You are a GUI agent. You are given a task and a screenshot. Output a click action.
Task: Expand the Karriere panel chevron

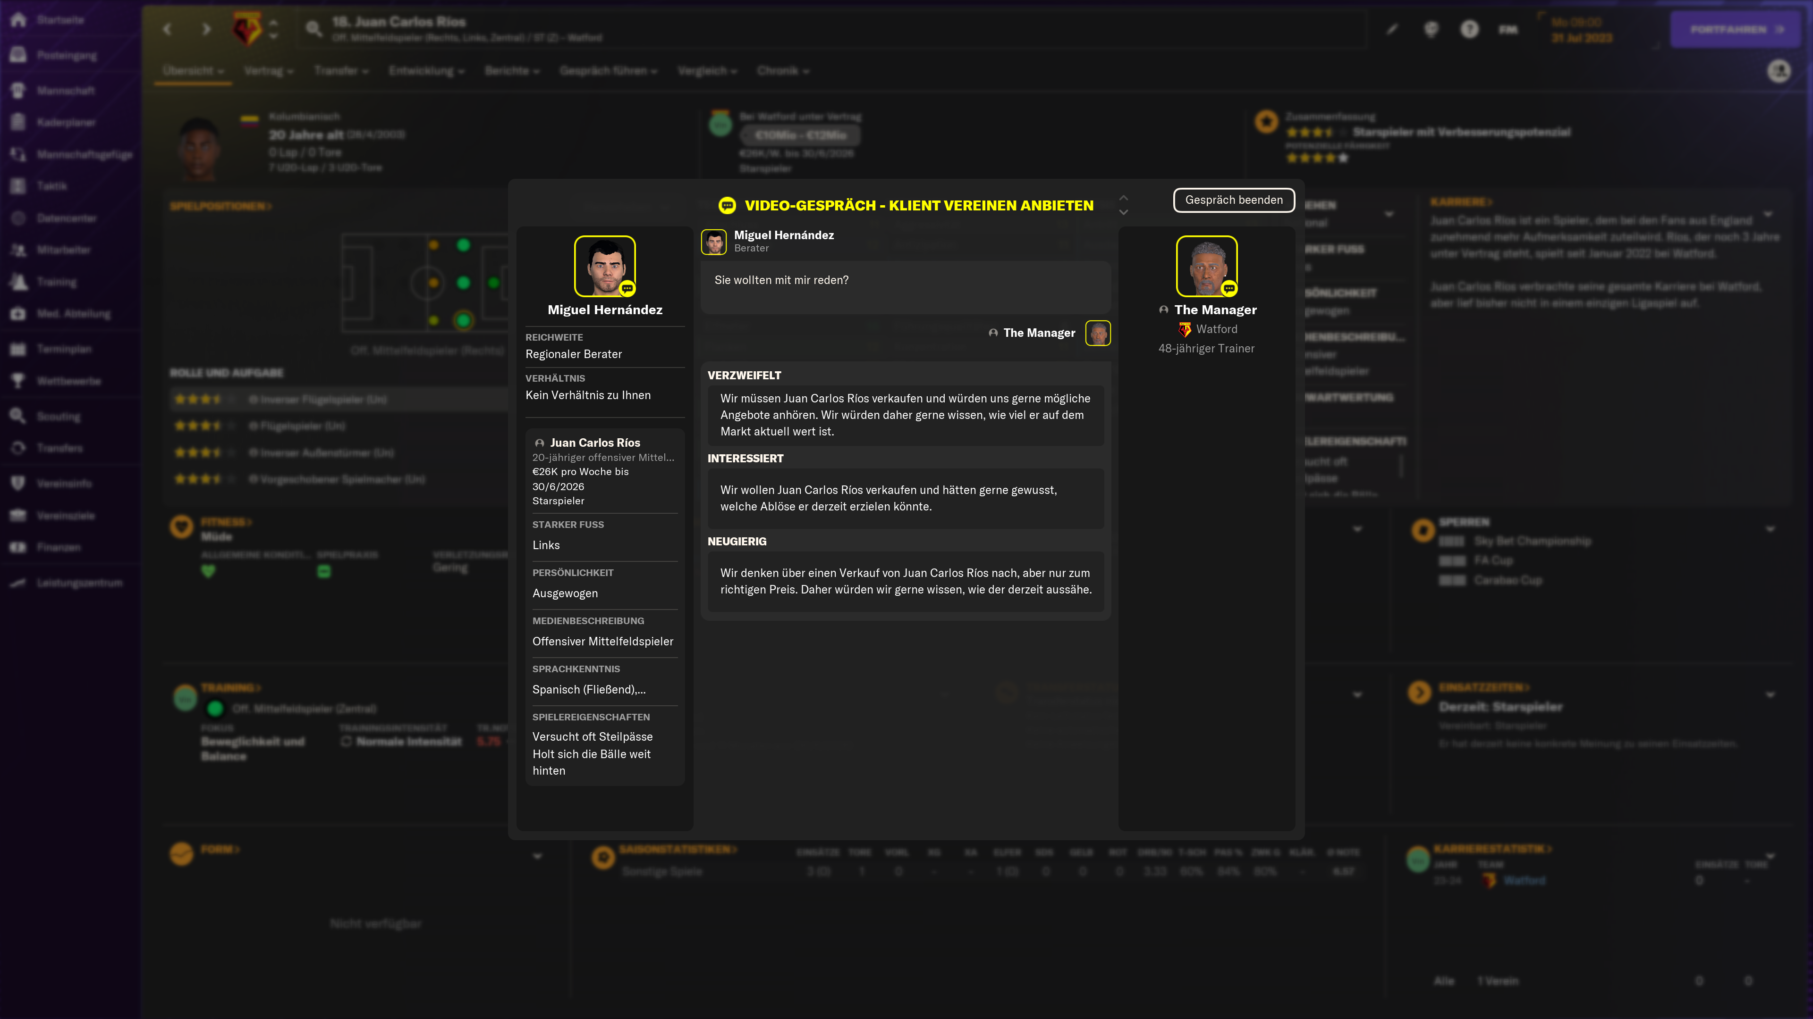pos(1769,214)
